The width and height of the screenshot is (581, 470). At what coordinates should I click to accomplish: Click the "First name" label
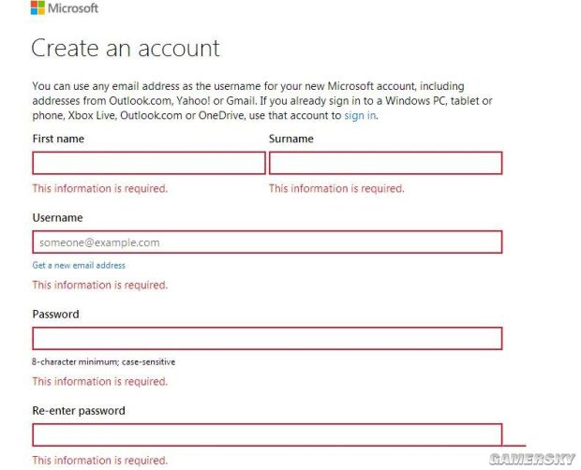pyautogui.click(x=58, y=139)
